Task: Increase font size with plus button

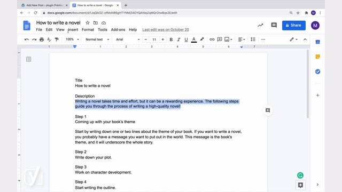Action: (x=162, y=39)
